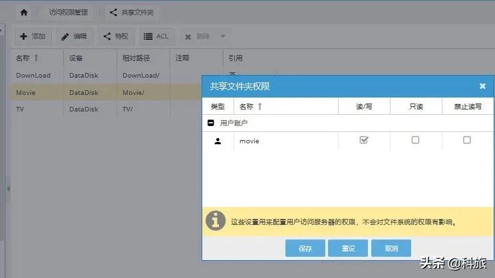Image resolution: width=495 pixels, height=278 pixels.
Task: Close the 共享文件夹权限 dialog
Action: (482, 86)
